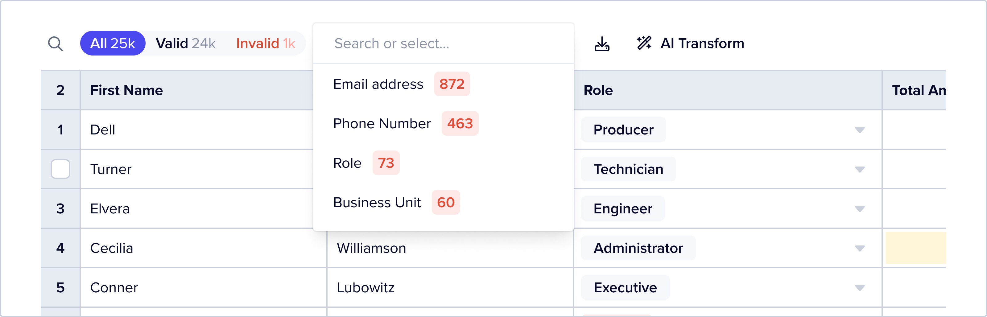987x317 pixels.
Task: Focus the Search or select input field
Action: pyautogui.click(x=443, y=44)
